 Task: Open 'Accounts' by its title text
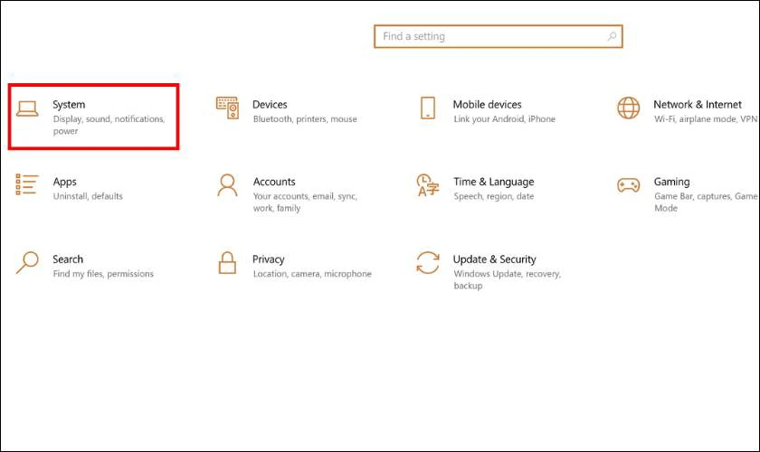(274, 182)
